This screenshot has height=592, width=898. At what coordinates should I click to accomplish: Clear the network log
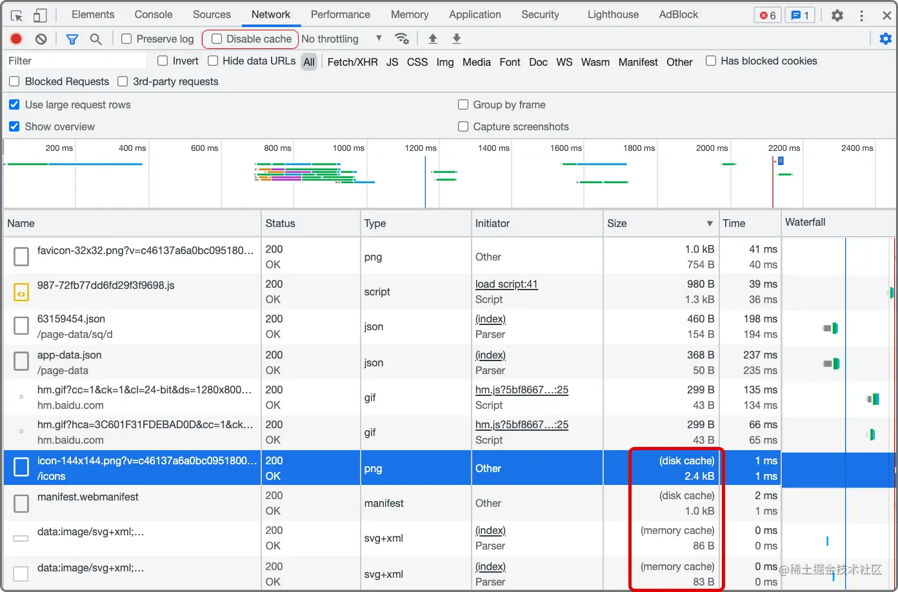[41, 39]
